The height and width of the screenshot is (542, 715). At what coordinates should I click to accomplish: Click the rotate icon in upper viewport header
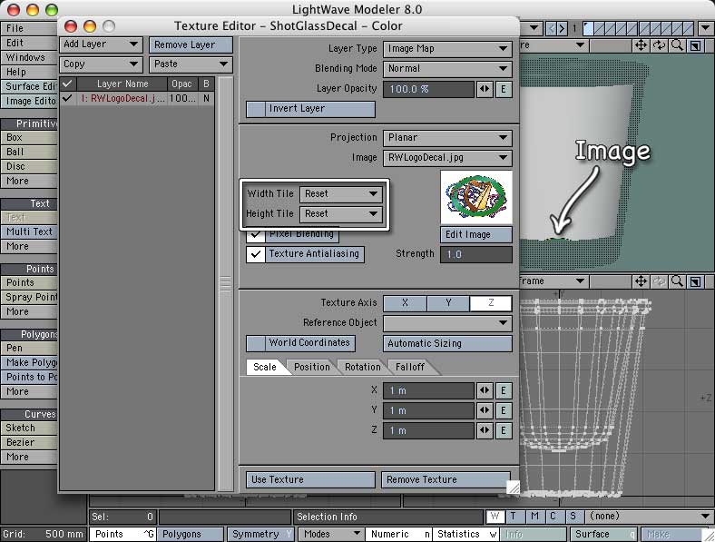(x=659, y=45)
